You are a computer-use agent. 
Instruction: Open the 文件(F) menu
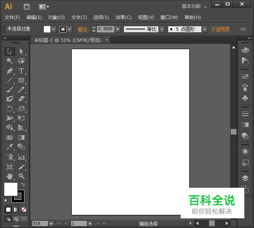[x=12, y=17]
